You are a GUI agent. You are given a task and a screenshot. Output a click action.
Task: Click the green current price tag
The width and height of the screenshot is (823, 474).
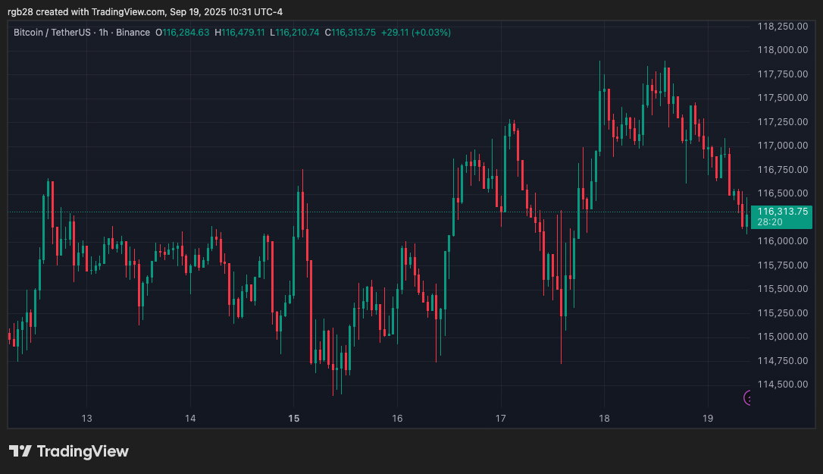click(784, 212)
